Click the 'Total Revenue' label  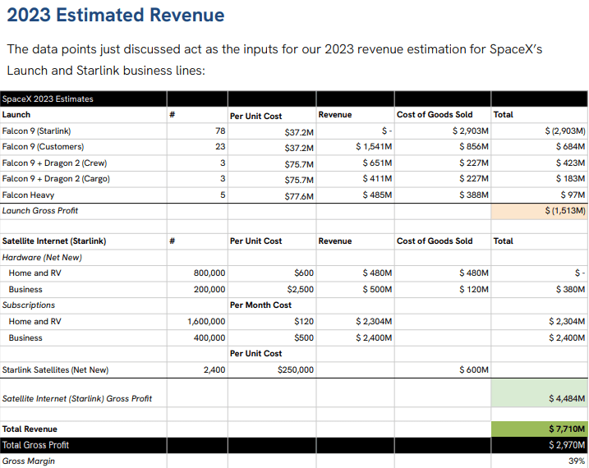(30, 429)
